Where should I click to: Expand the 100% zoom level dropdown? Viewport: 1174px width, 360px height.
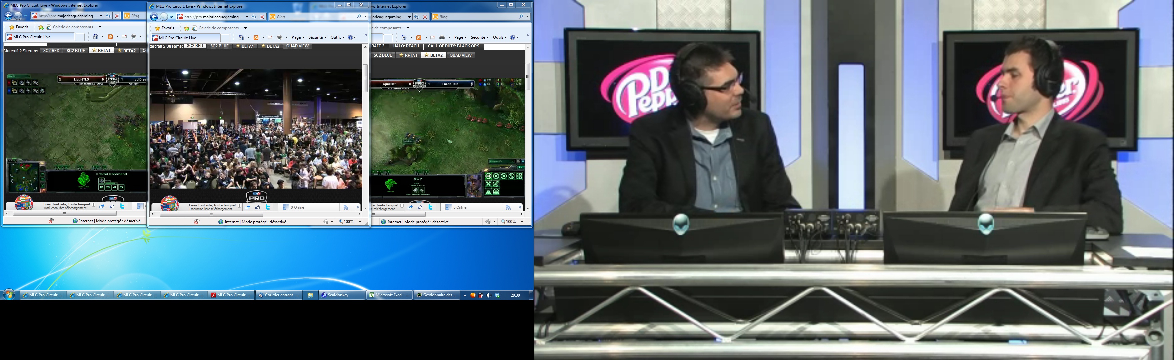click(360, 222)
